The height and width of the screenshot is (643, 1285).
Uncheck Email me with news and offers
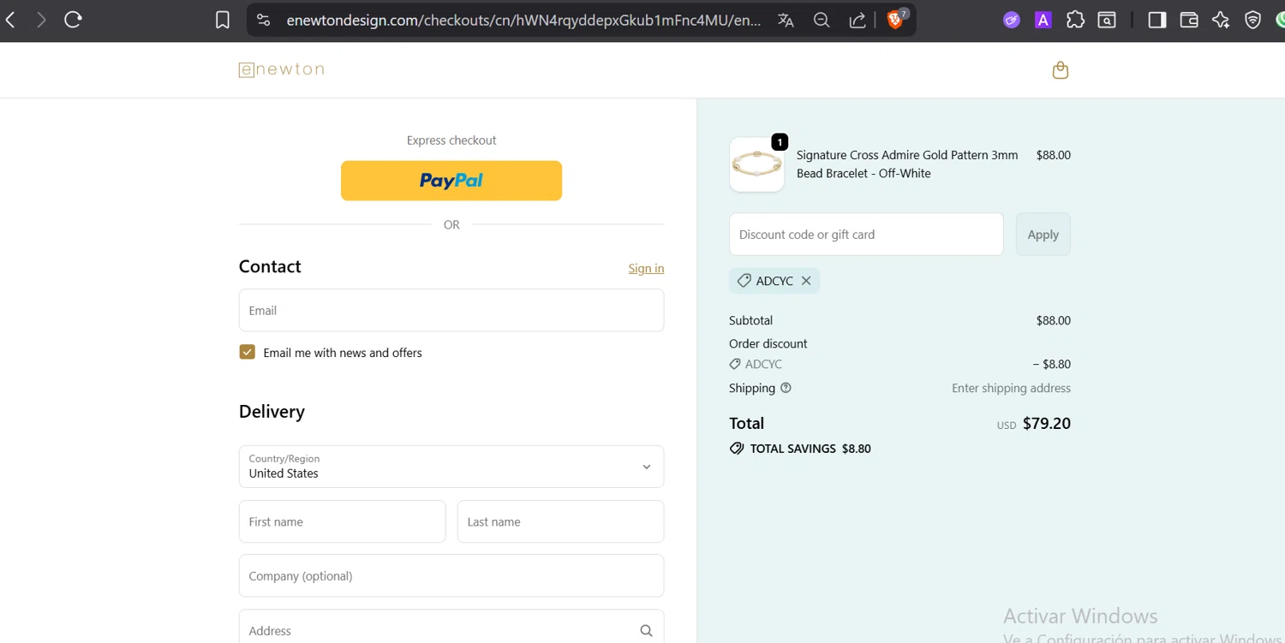point(248,352)
